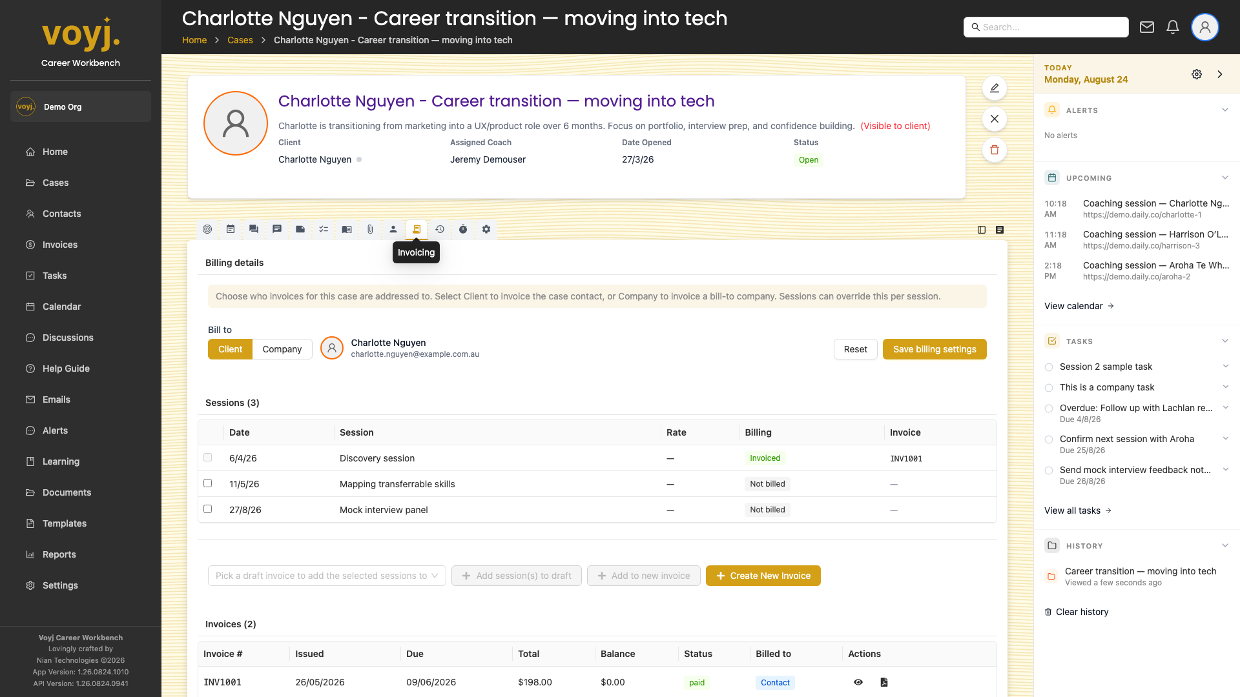The image size is (1240, 697).
Task: Open the goals target tab icon
Action: (207, 229)
